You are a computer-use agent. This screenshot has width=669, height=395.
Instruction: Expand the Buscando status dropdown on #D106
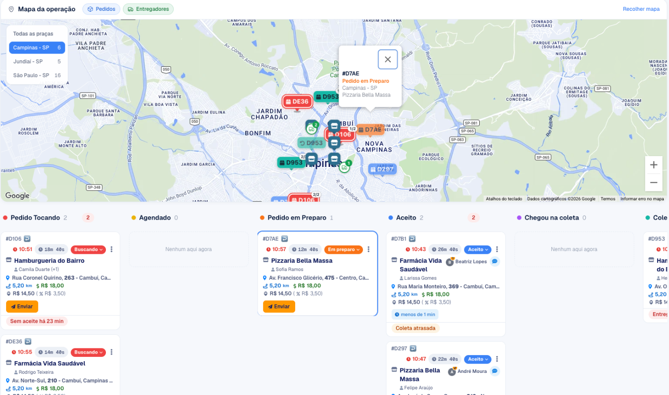(88, 249)
